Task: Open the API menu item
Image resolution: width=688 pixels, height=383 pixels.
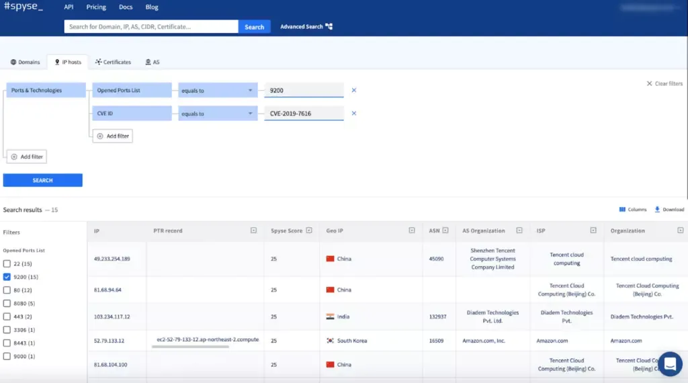Action: [69, 7]
